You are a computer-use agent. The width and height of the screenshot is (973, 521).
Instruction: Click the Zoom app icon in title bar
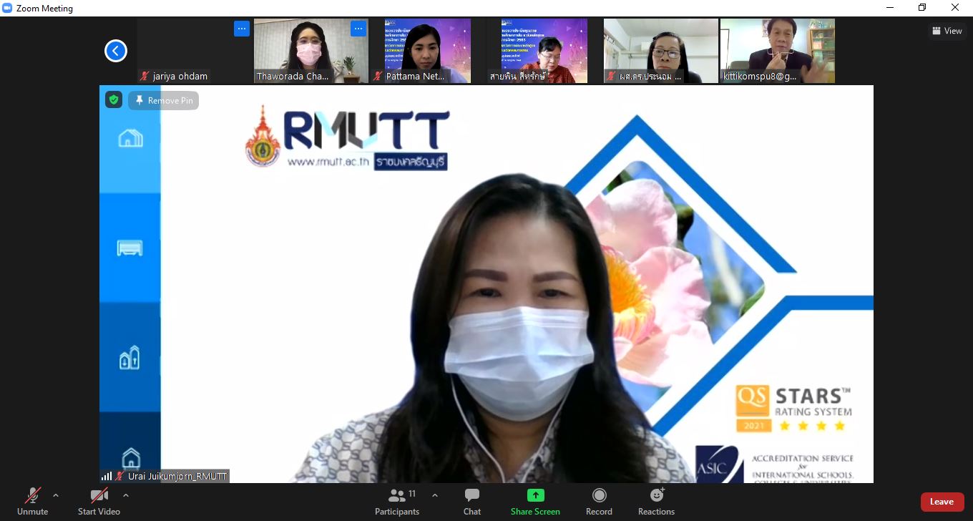(x=7, y=8)
